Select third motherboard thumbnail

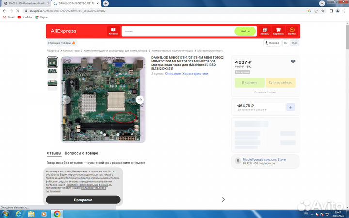(52, 83)
